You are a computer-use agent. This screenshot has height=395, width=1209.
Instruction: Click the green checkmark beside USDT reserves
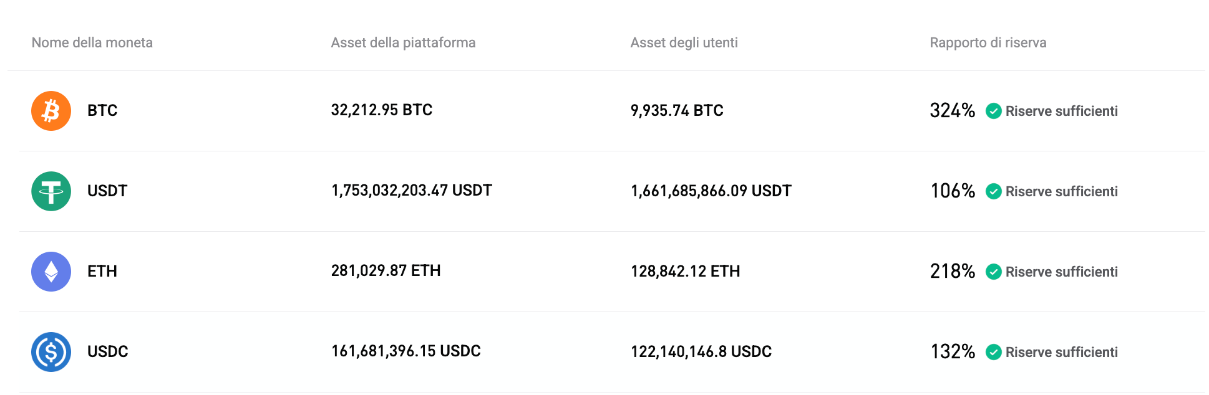click(994, 191)
